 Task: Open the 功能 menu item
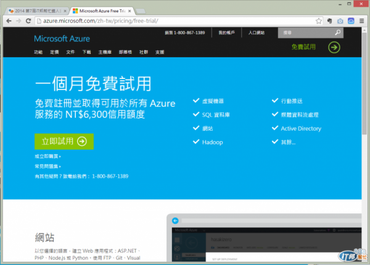coord(38,52)
